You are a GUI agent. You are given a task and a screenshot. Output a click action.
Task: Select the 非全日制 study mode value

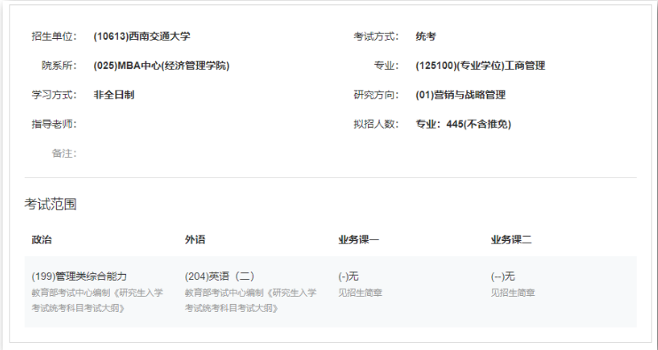pos(114,95)
